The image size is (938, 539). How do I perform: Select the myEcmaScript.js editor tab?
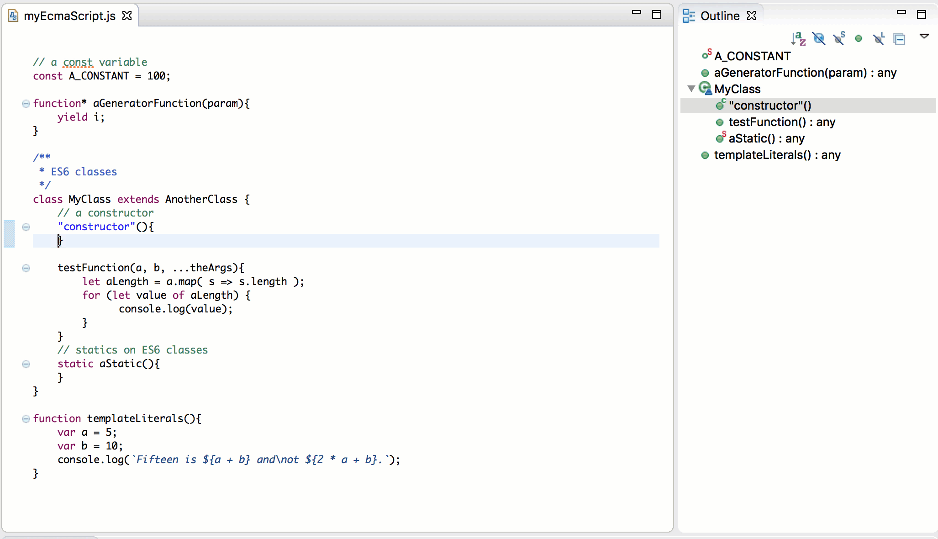point(69,16)
